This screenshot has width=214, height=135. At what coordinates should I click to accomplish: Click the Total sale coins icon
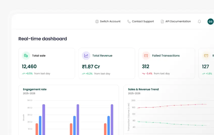click(26, 56)
